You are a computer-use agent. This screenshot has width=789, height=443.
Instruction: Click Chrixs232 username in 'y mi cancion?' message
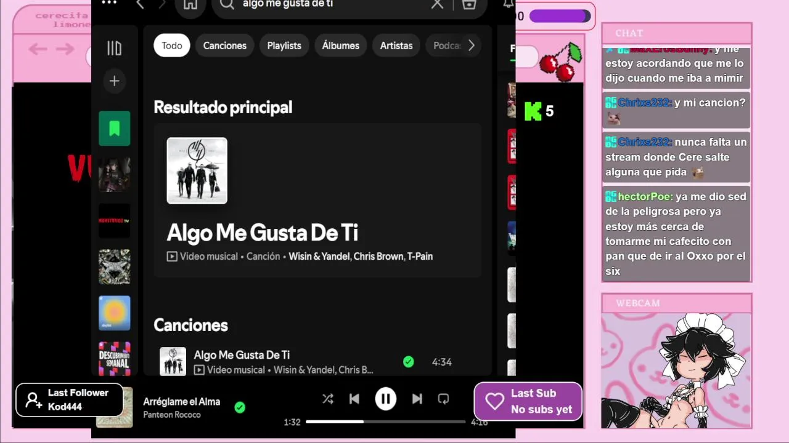pos(644,103)
